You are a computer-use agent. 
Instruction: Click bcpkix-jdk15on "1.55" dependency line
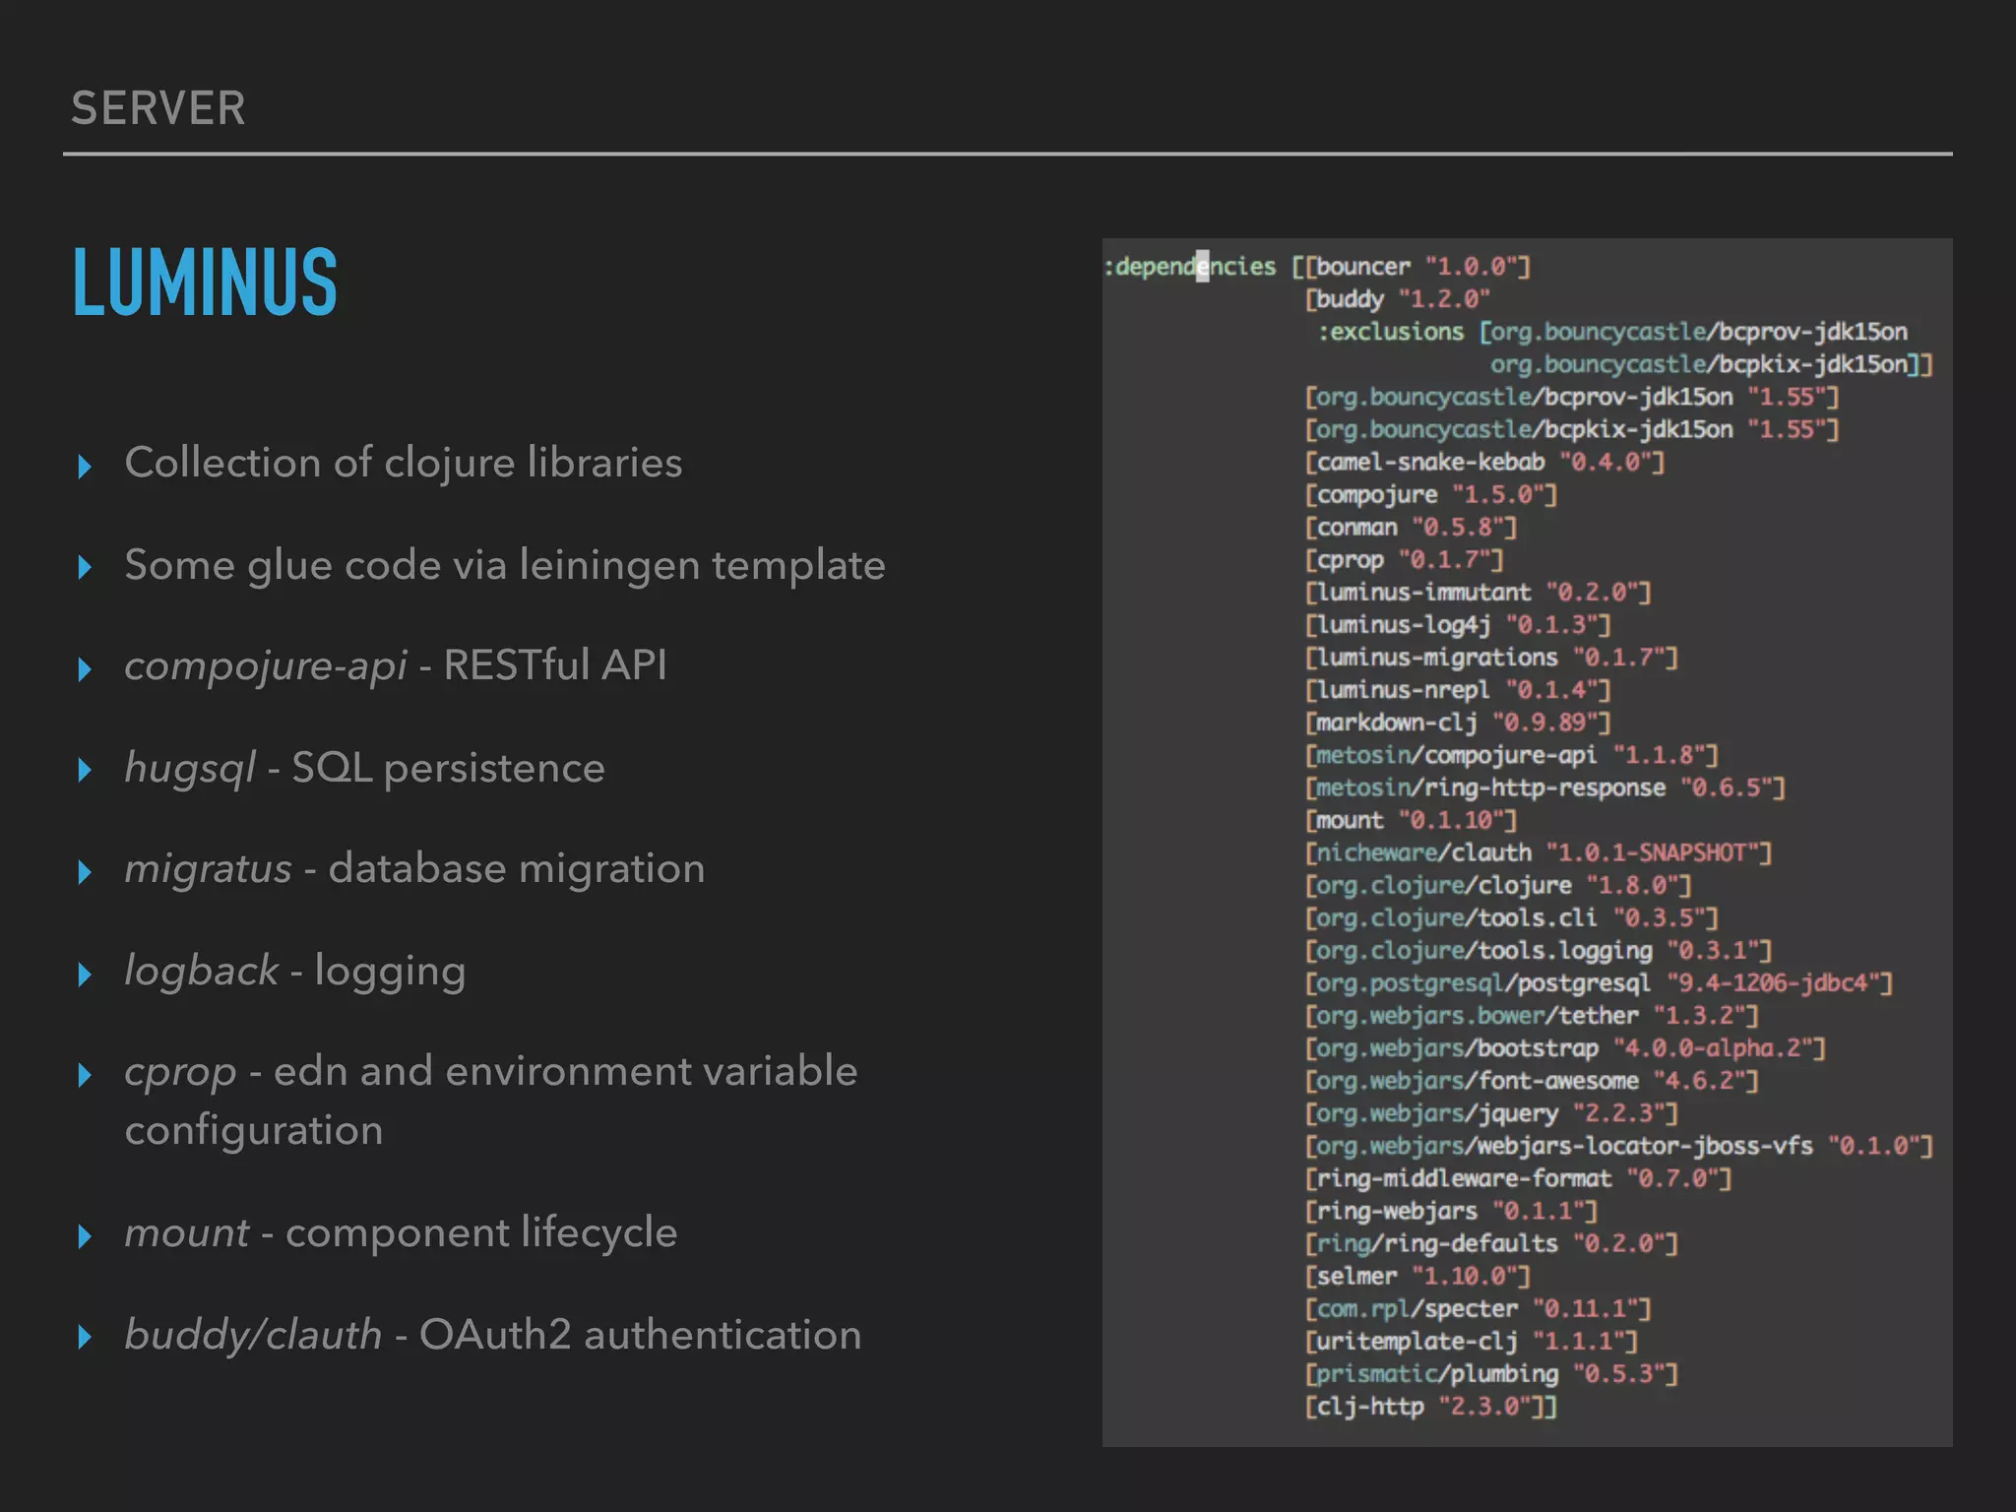(1572, 429)
